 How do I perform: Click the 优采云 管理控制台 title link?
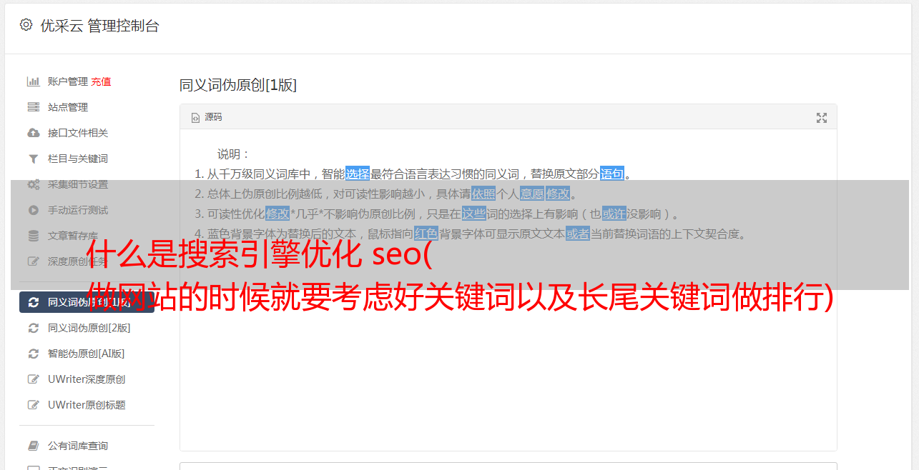pyautogui.click(x=99, y=26)
